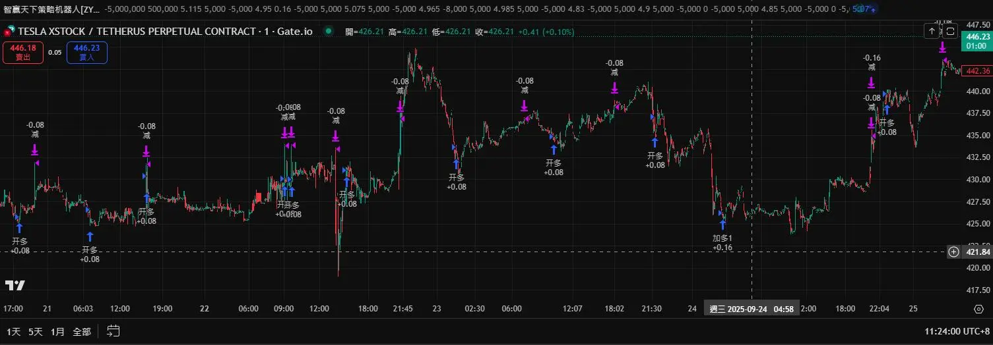This screenshot has height=345, width=993.
Task: Open the go-to-date calendar icon
Action: 113,331
